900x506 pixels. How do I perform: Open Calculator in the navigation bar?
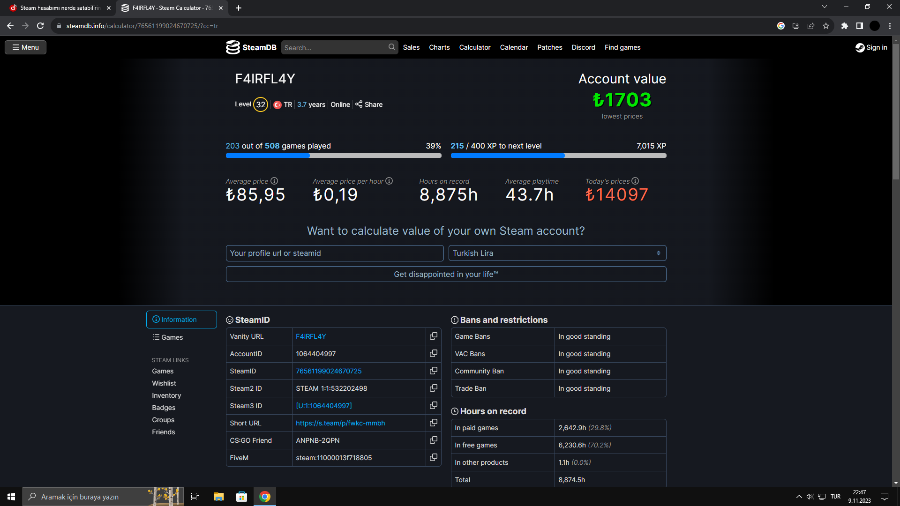475,47
